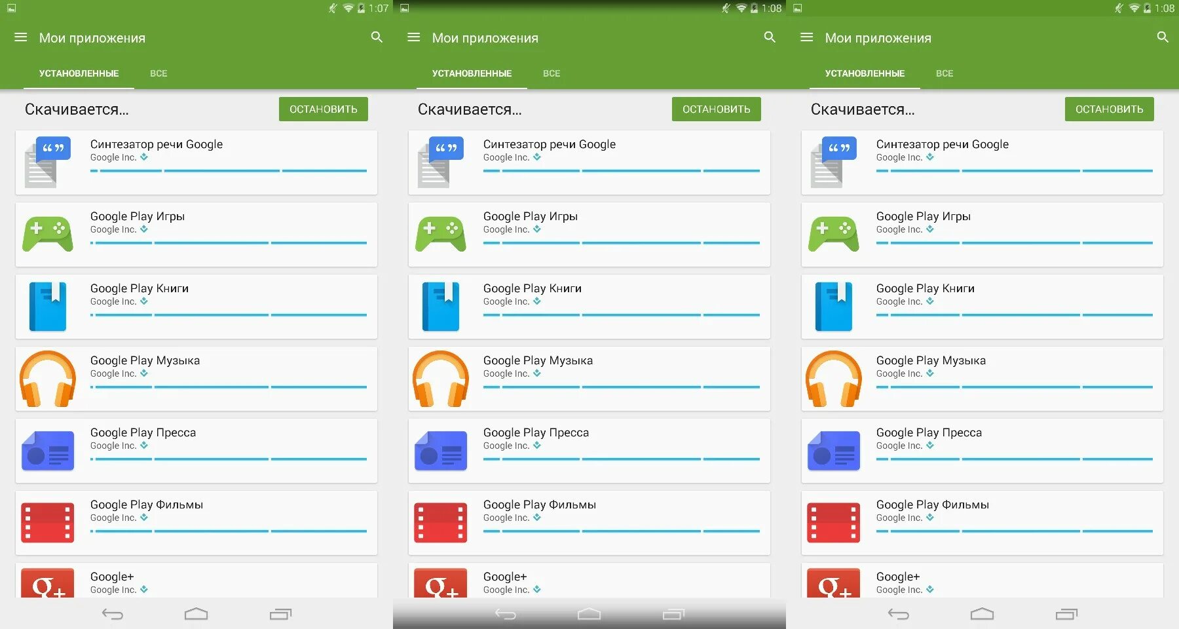Select 'Google+' title in middle screenshot

(x=505, y=577)
